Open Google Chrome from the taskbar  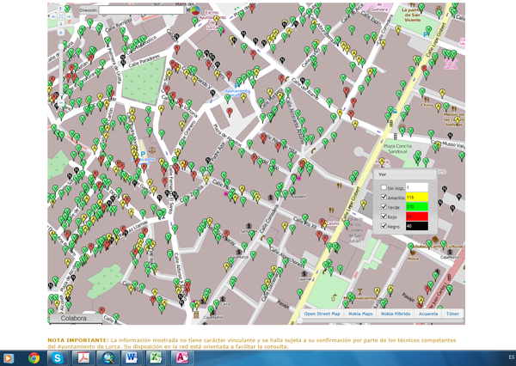point(34,357)
